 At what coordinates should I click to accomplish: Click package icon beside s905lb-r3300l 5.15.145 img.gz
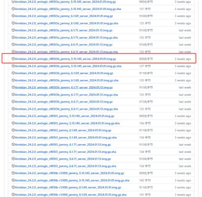(13, 173)
